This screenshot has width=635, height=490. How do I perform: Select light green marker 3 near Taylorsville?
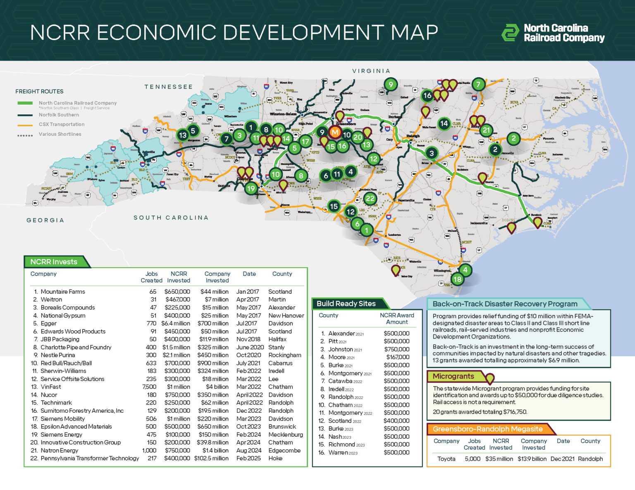(x=239, y=135)
